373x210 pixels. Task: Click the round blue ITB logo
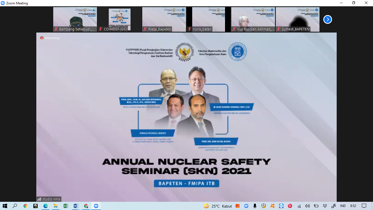(x=238, y=51)
